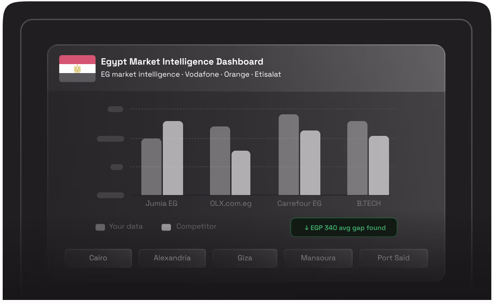Select Jumia EG your-data bar
The width and height of the screenshot is (494, 304).
(x=151, y=167)
